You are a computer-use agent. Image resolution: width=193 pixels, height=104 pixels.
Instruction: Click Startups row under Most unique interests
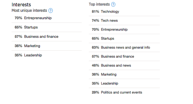pos(47,27)
